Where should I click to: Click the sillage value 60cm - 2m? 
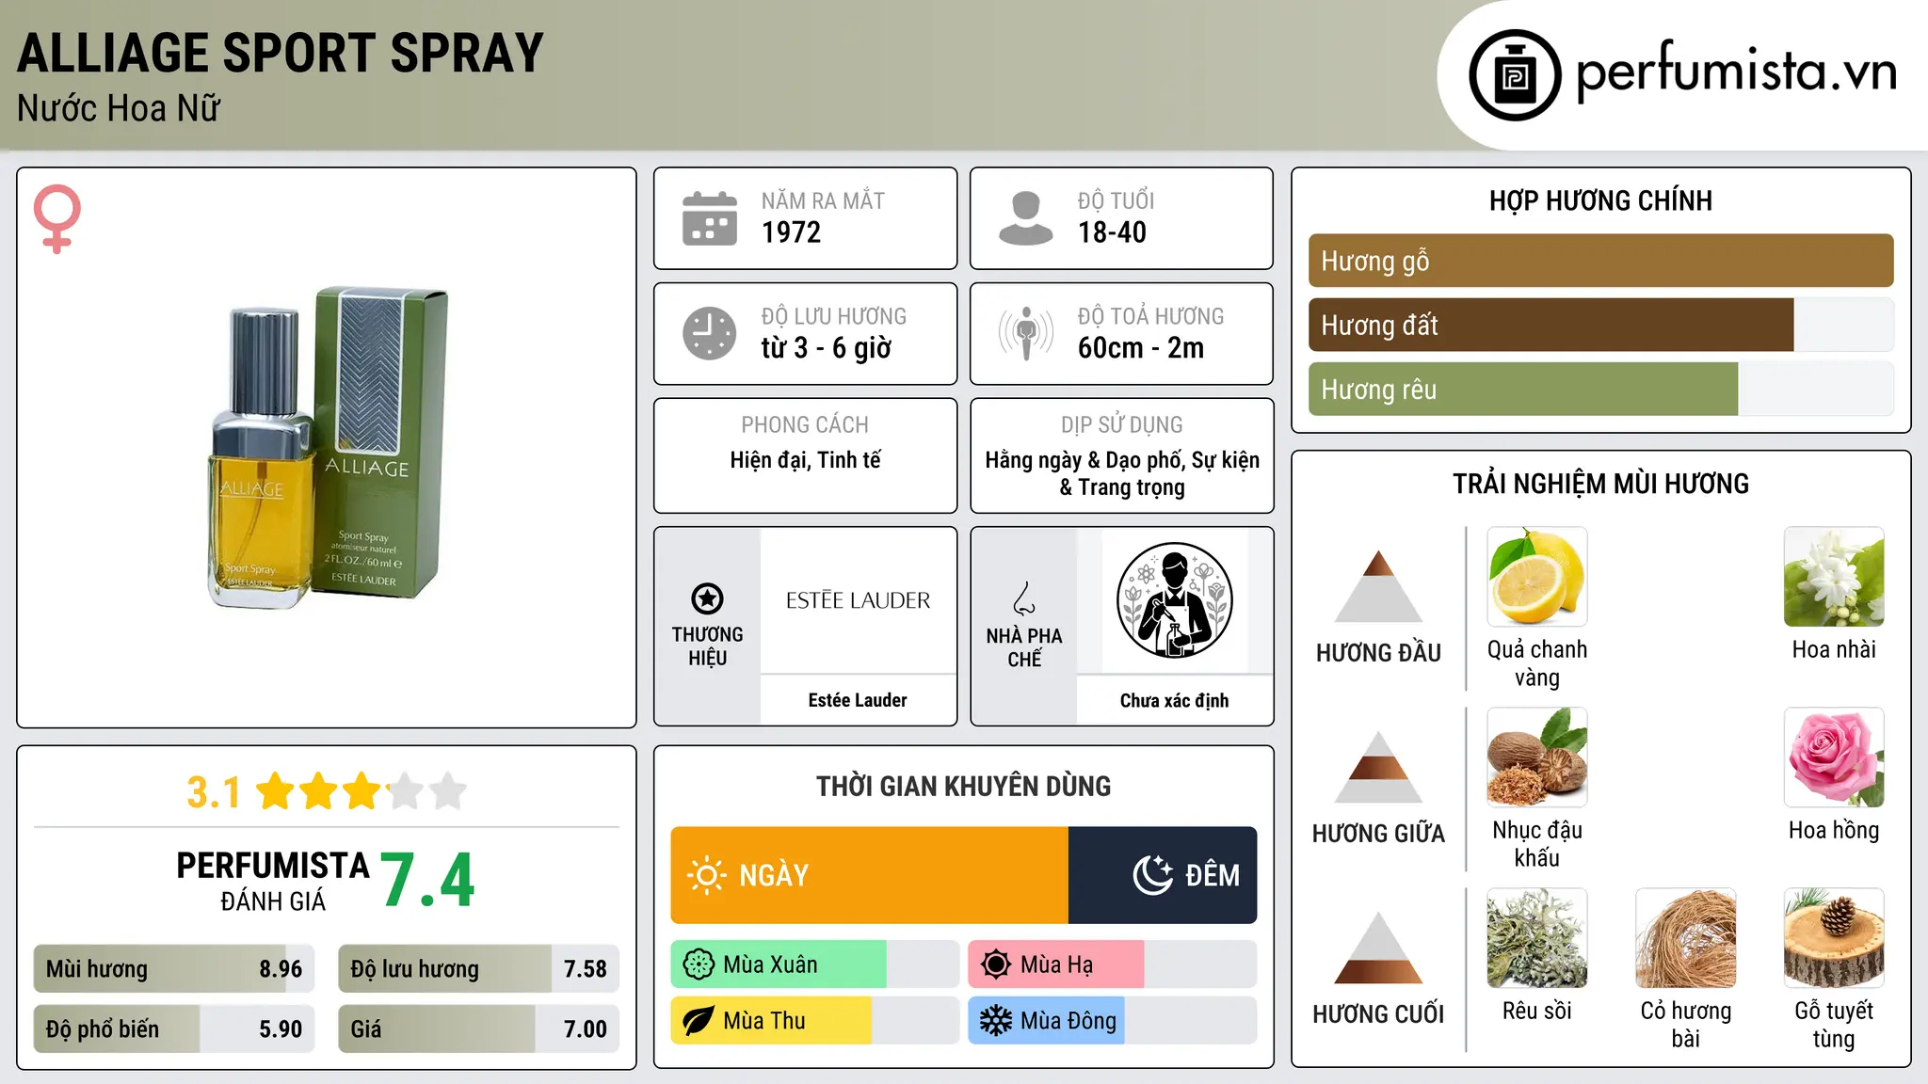[x=1141, y=348]
